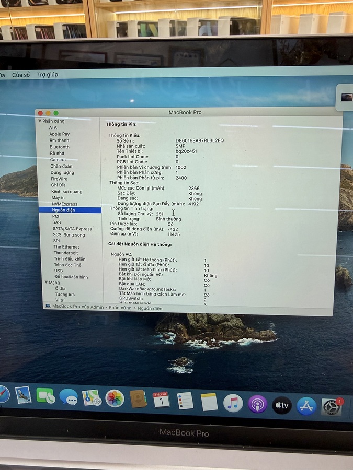Open the App Store from the Dock
This screenshot has height=470, width=353.
click(x=306, y=406)
